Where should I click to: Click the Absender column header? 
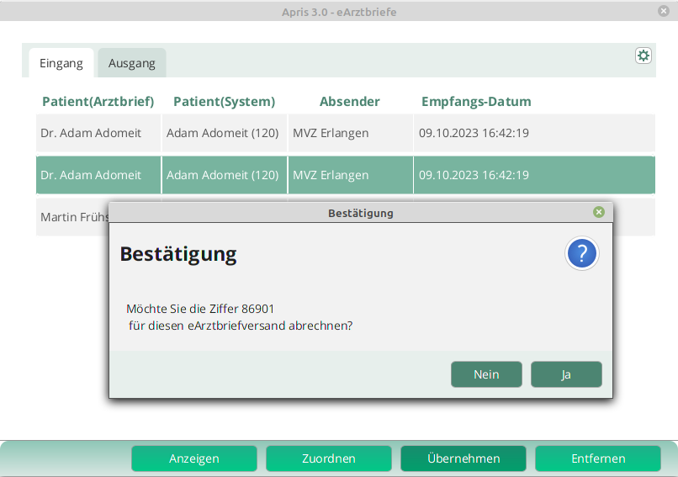(x=349, y=102)
